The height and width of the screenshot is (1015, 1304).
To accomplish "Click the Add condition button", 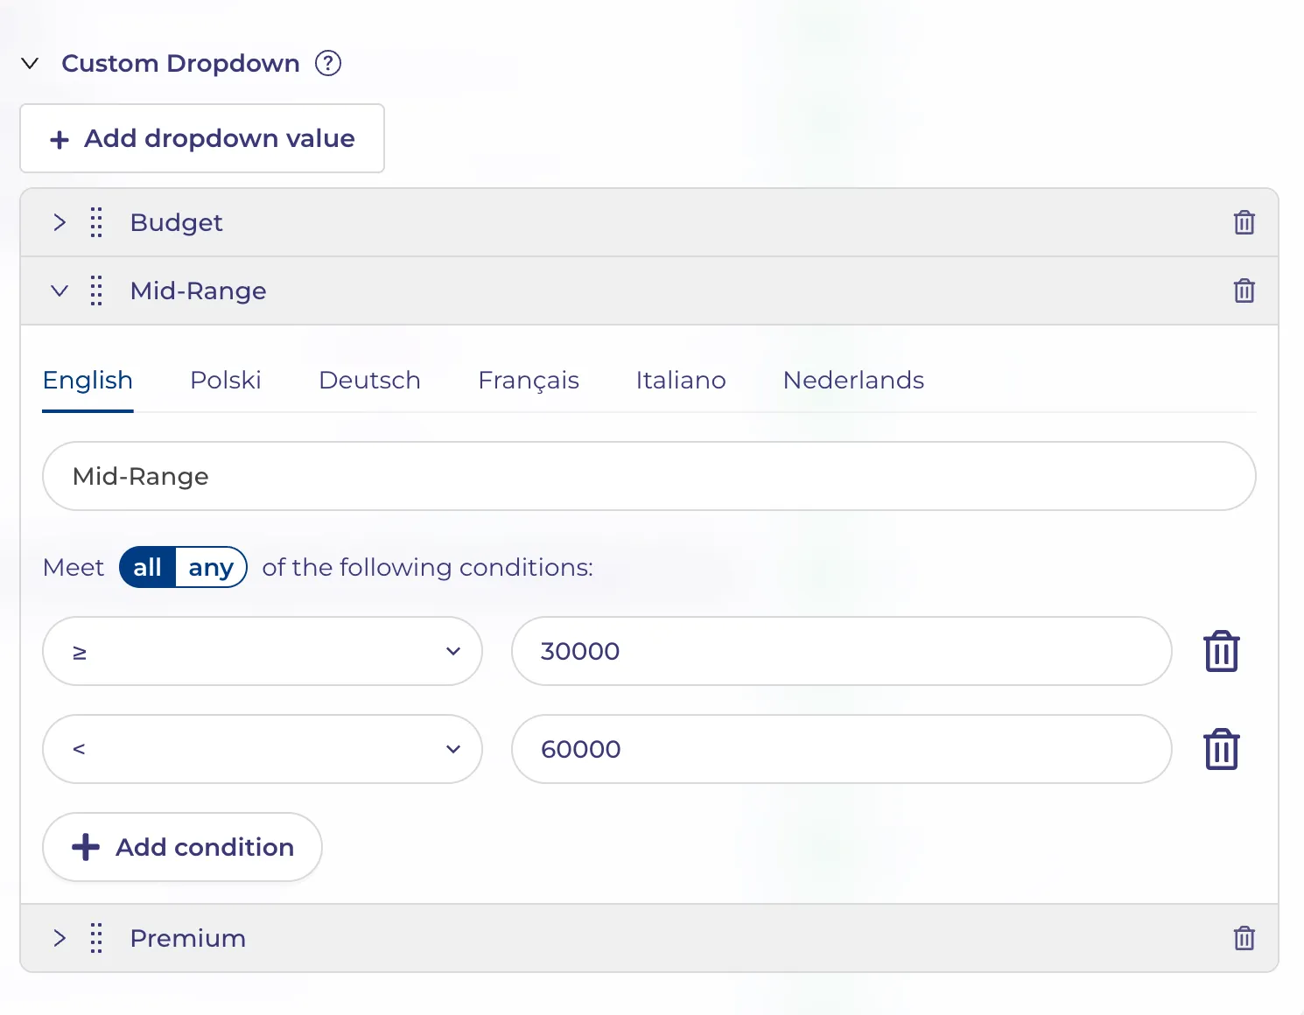I will tap(182, 847).
